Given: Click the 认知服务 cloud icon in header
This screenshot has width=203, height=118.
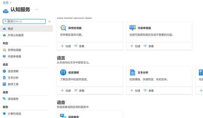Looking at the screenshot, I should [6, 11].
